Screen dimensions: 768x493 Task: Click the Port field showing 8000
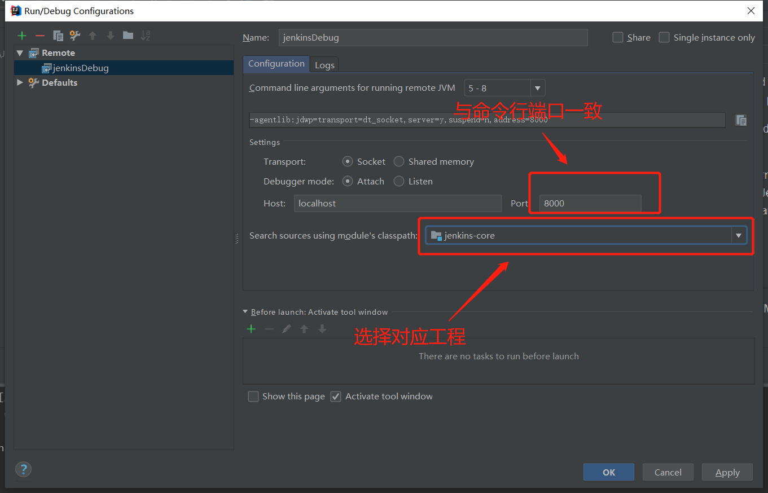pyautogui.click(x=590, y=203)
